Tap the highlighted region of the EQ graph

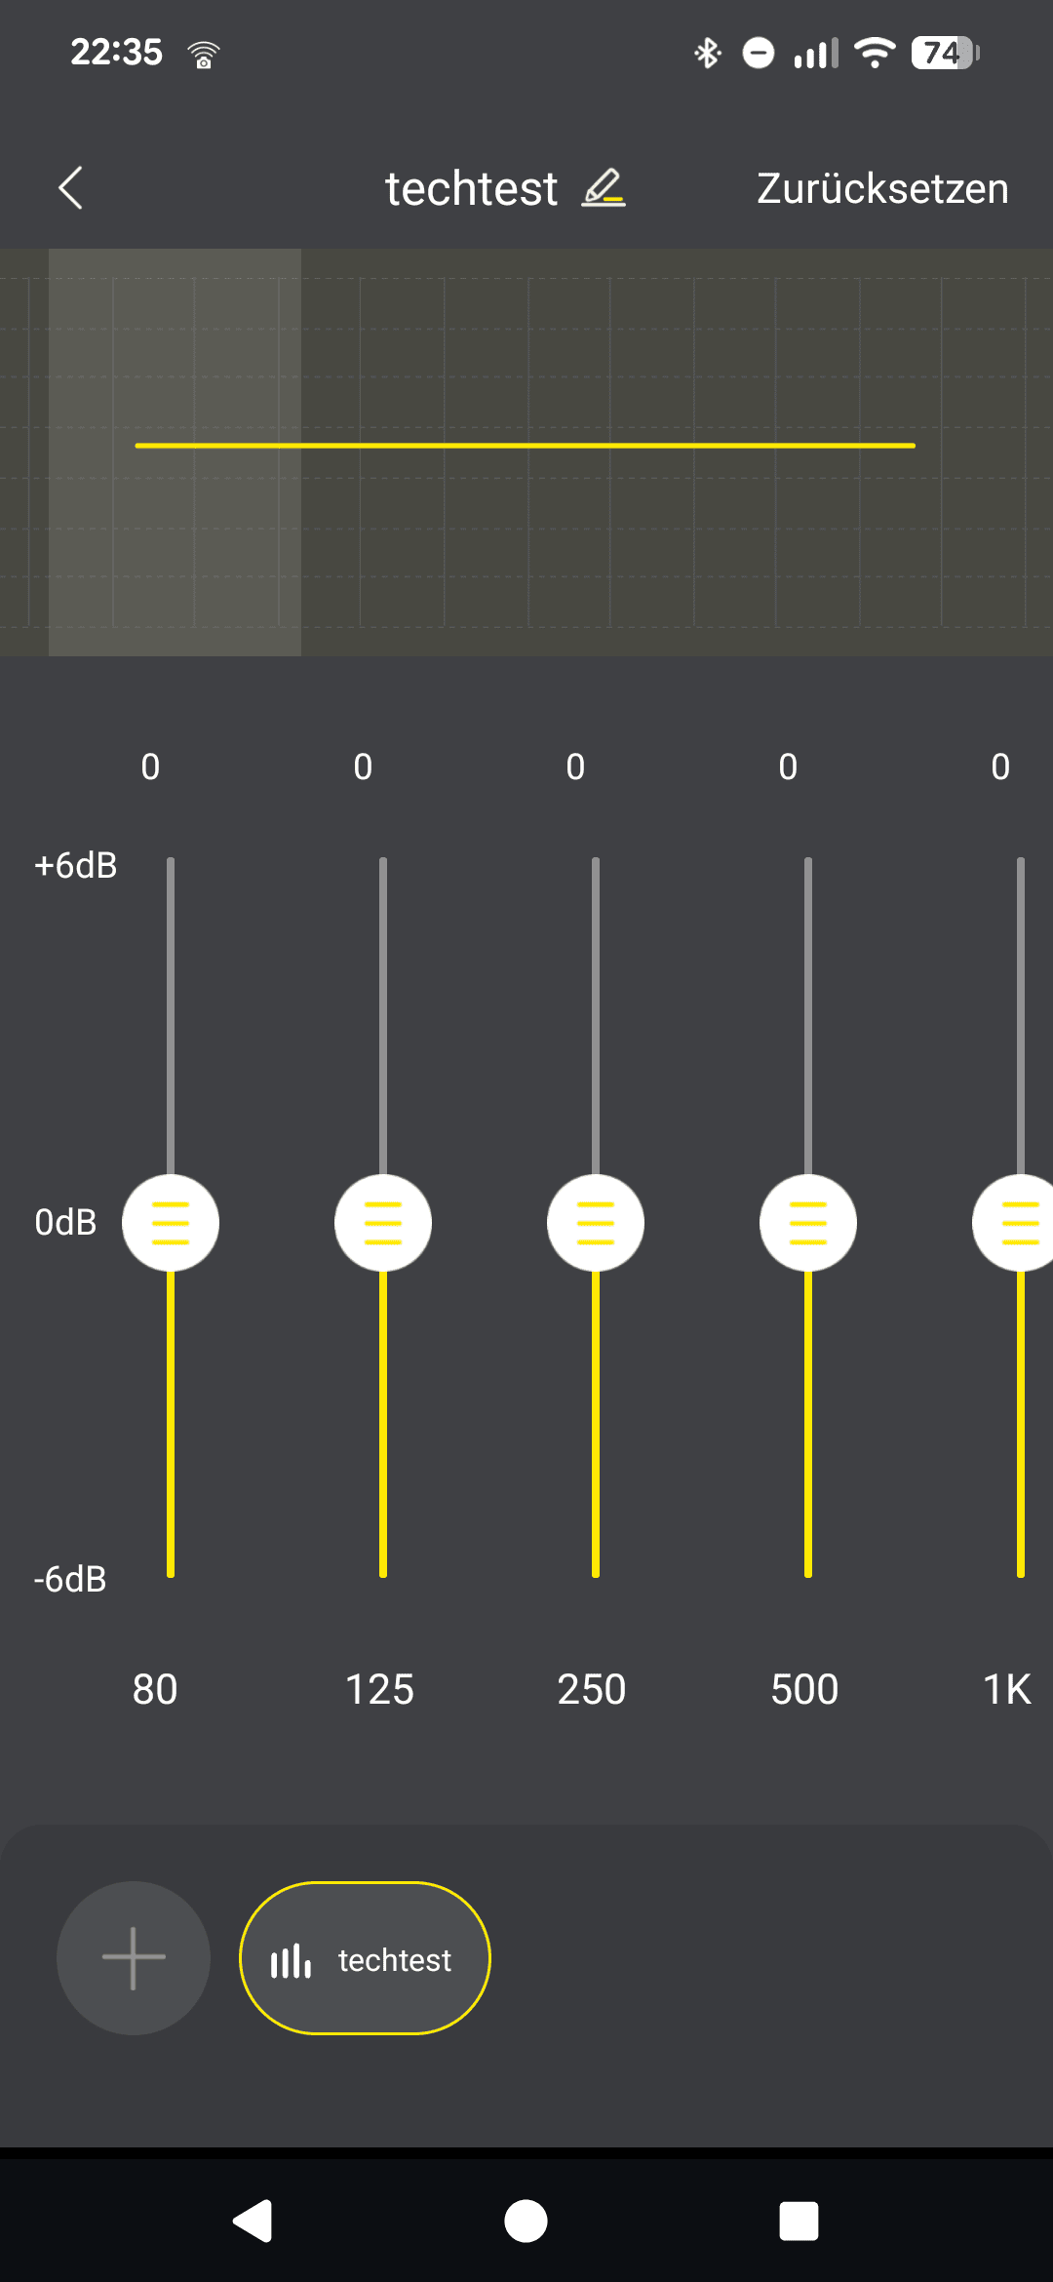click(x=175, y=546)
